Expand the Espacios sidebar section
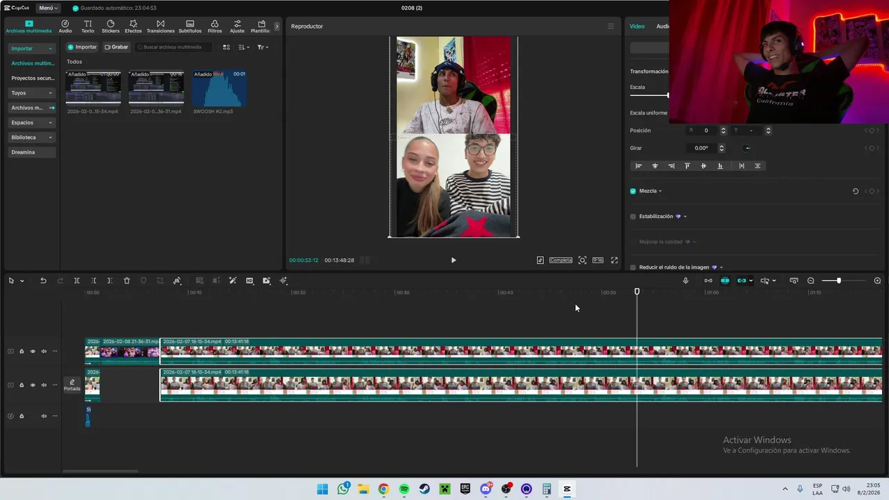The height and width of the screenshot is (500, 889). pos(32,122)
